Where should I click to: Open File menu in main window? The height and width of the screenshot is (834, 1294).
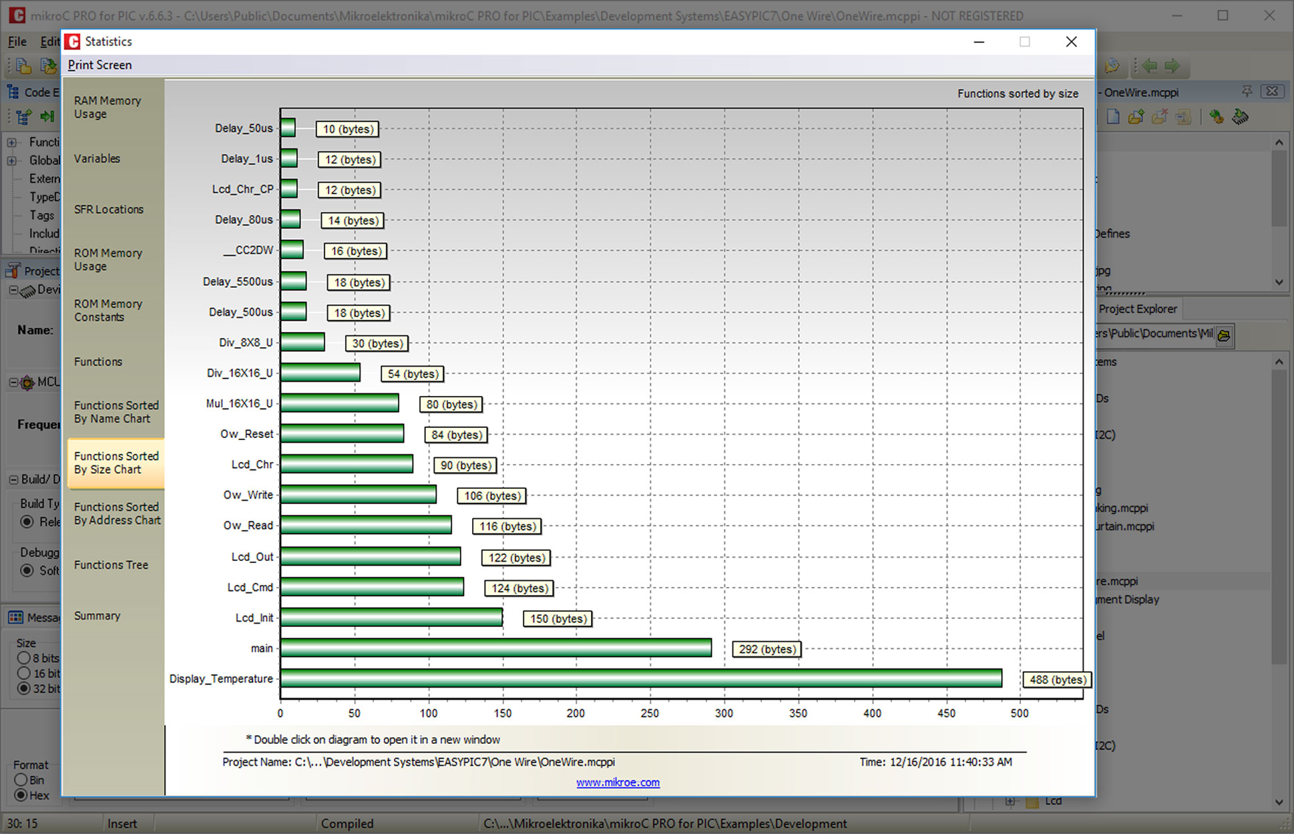point(17,41)
